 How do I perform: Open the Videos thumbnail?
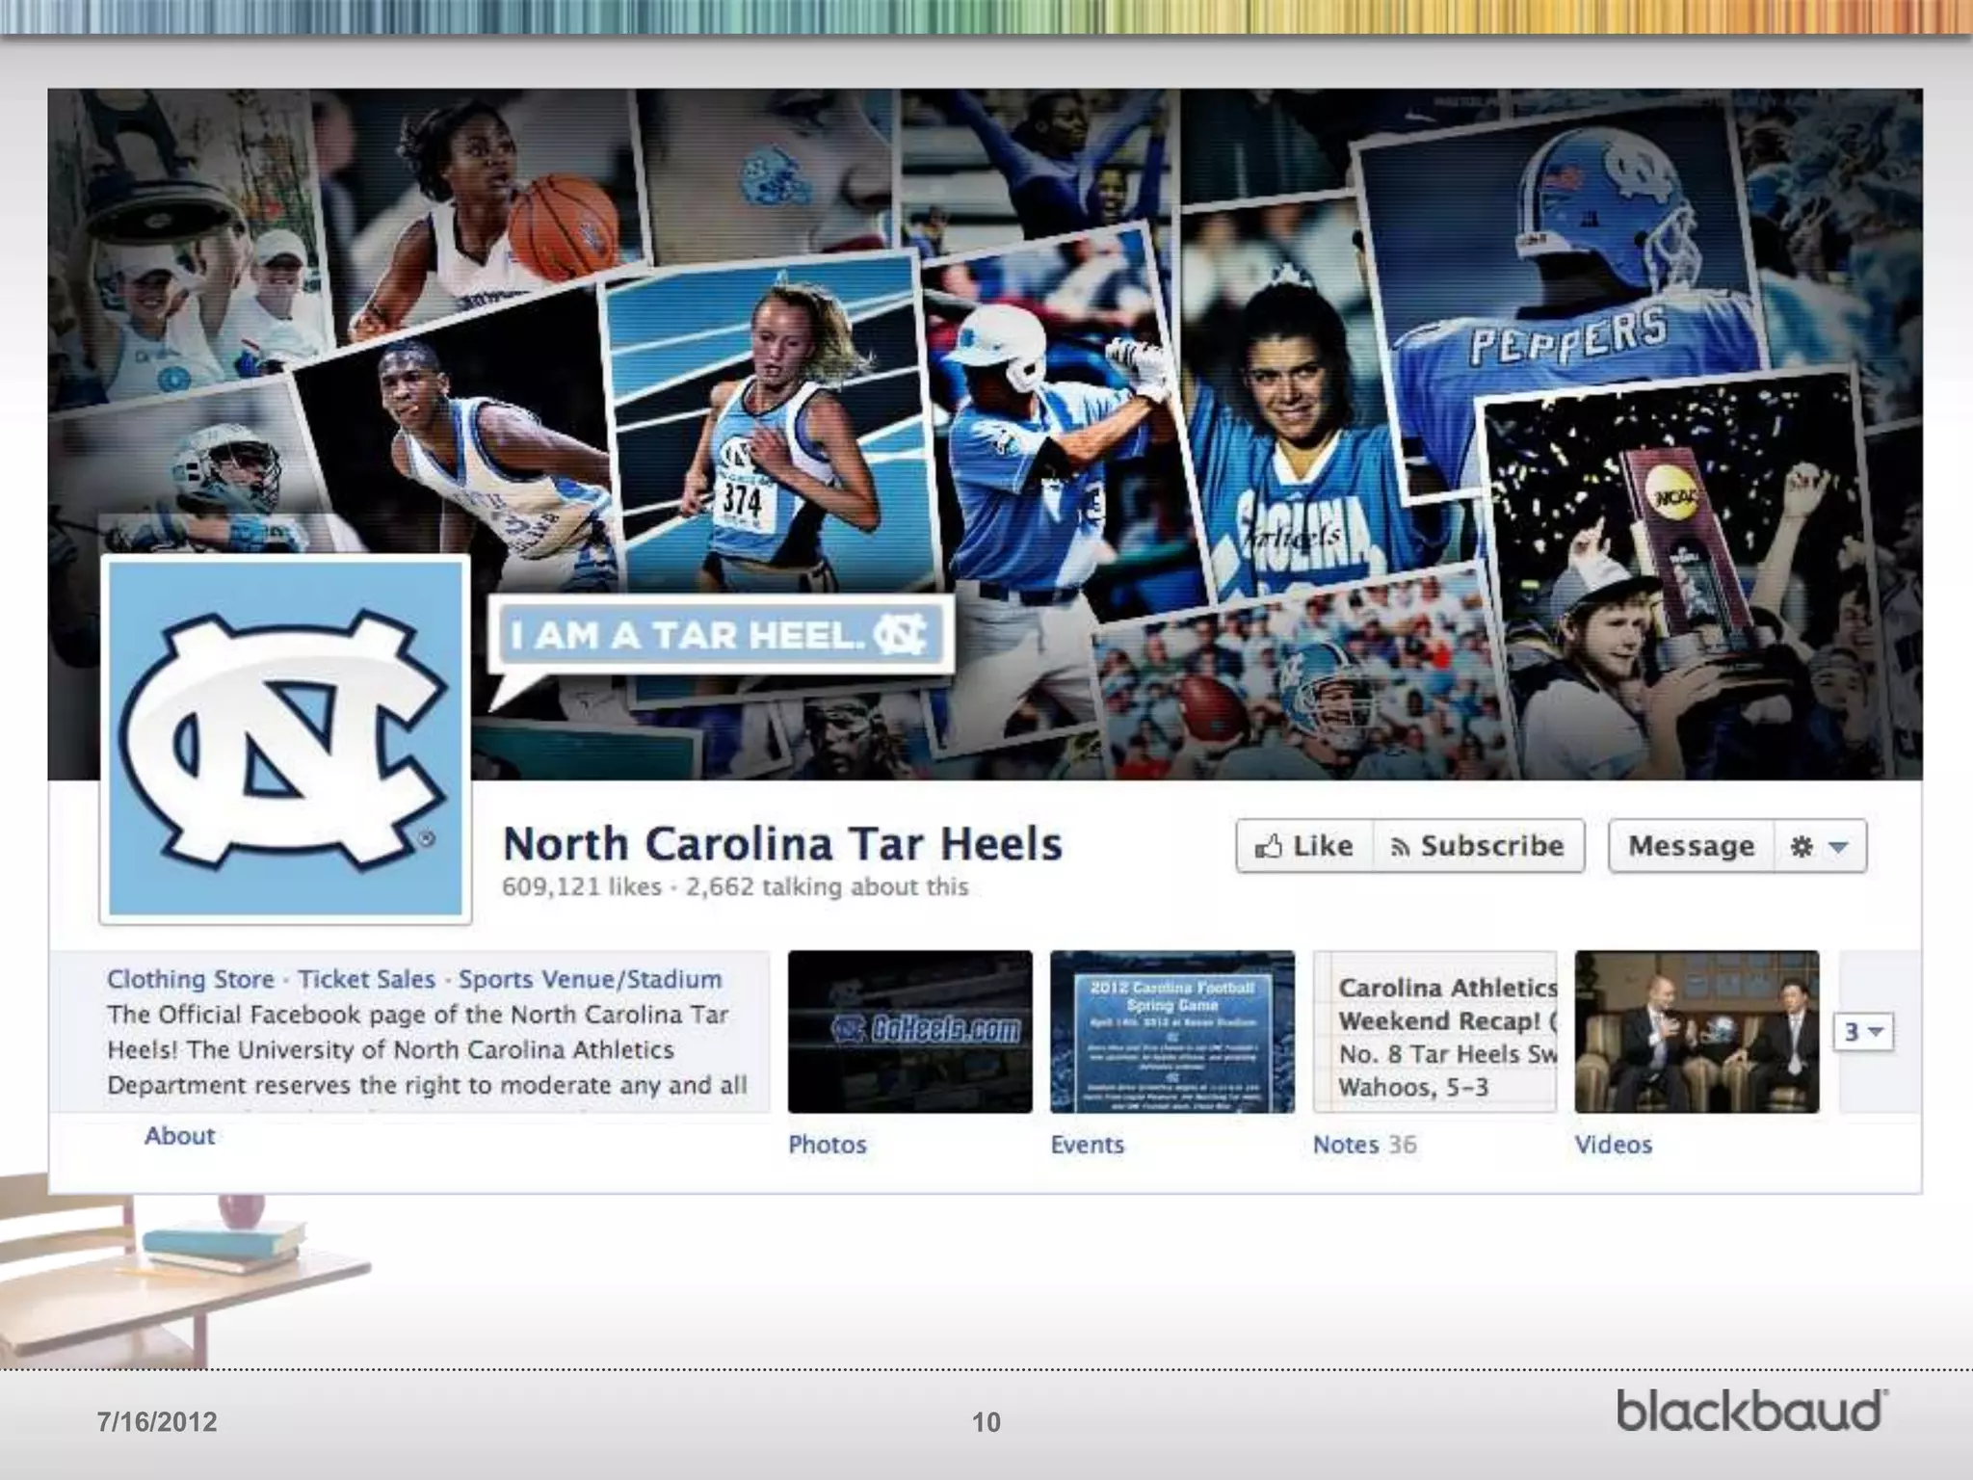pyautogui.click(x=1697, y=1032)
